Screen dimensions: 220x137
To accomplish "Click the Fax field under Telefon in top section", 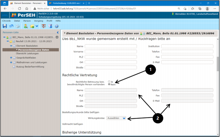I will (x=187, y=57).
